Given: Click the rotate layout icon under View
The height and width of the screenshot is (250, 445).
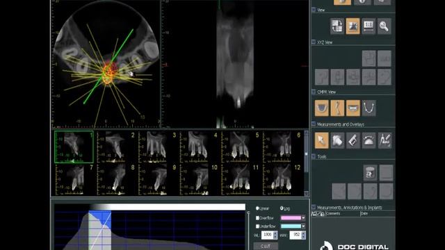Looking at the screenshot, I should 337,26.
